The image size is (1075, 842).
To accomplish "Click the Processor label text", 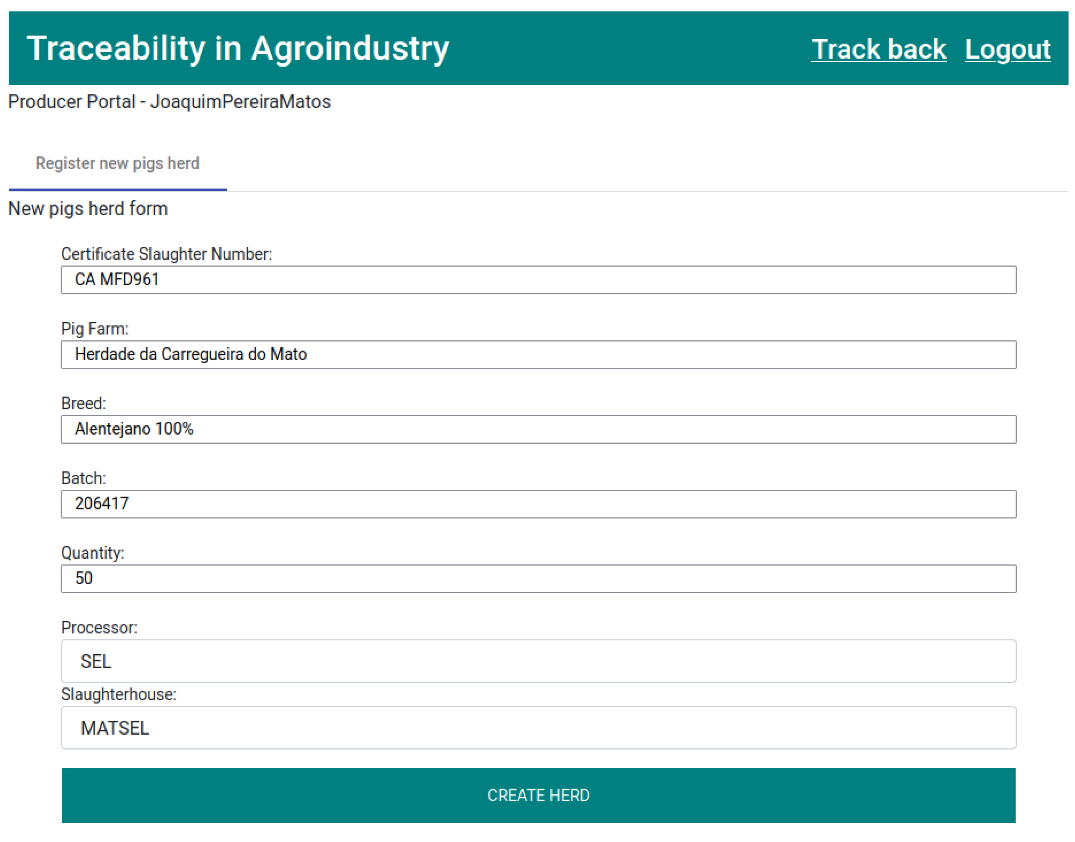I will (99, 627).
